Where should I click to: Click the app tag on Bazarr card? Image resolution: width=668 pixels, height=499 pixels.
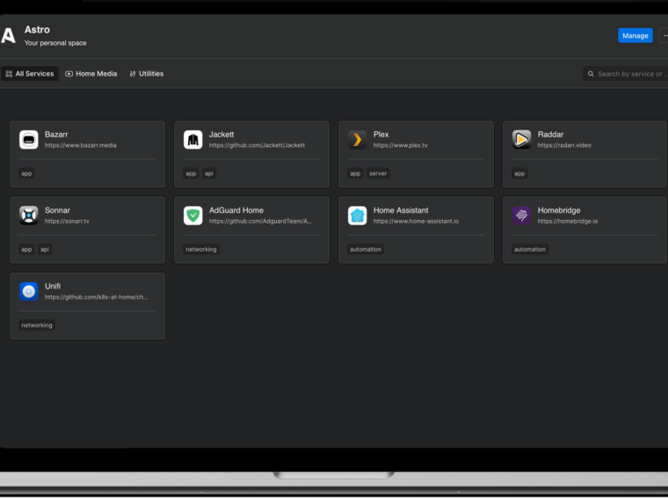(26, 173)
